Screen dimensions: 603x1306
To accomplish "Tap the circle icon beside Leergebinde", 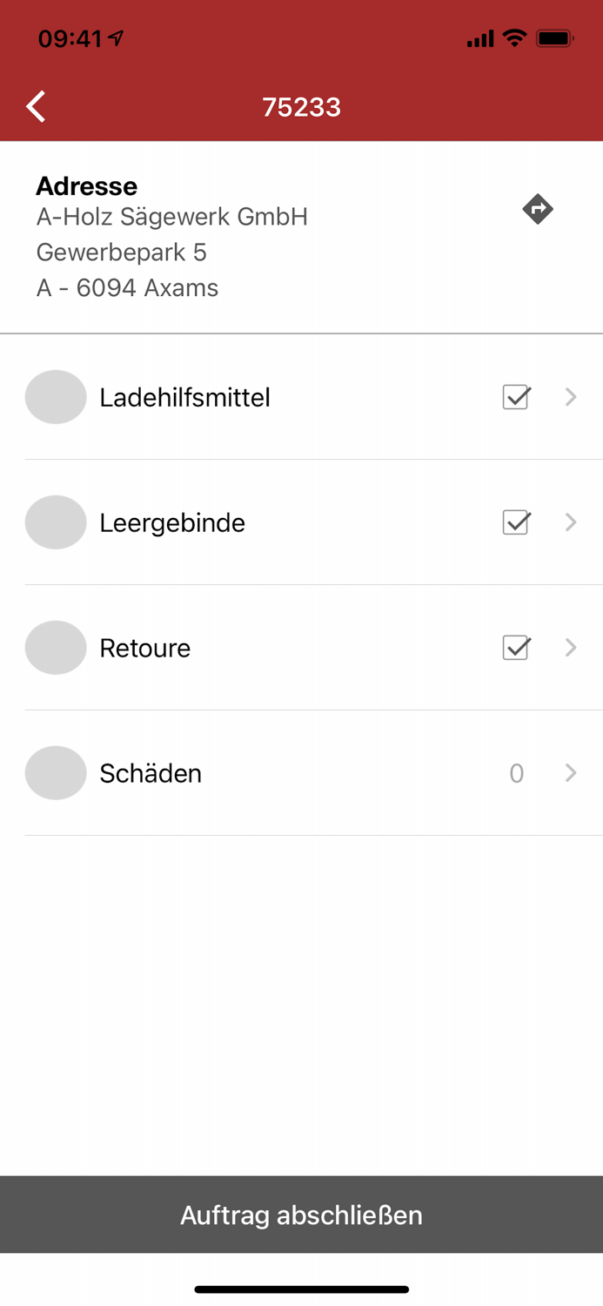I will pos(56,522).
